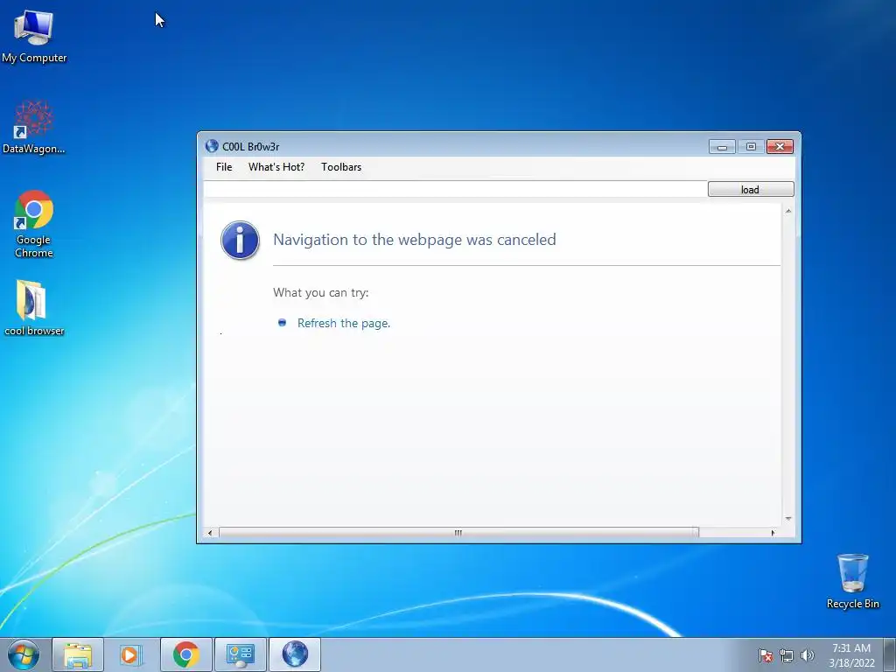
Task: Click the blue info icon on page
Action: click(x=240, y=240)
